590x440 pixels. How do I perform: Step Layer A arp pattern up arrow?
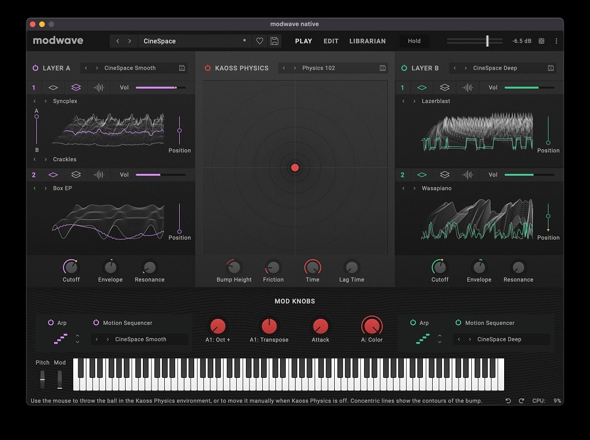coord(78,335)
